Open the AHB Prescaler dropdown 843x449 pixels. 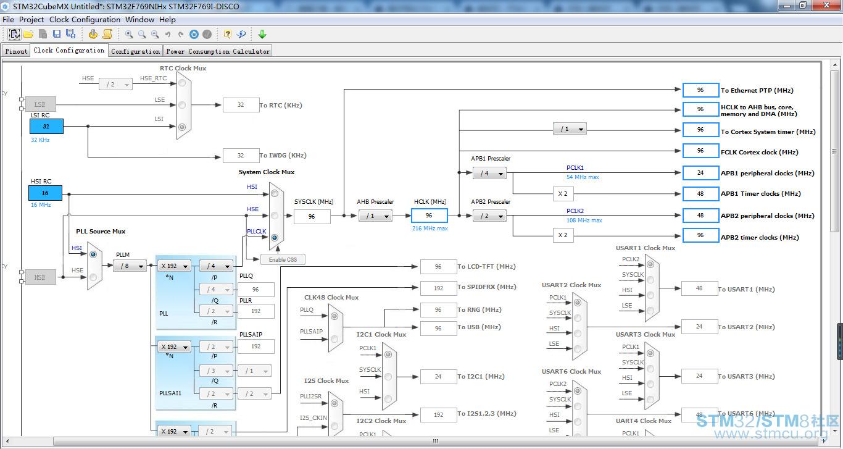375,216
